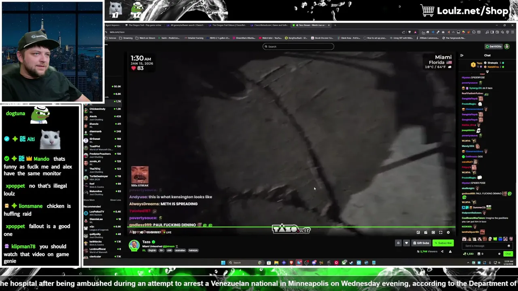Open Steam from the taskbar
The image size is (518, 291).
pyautogui.click(x=351, y=263)
